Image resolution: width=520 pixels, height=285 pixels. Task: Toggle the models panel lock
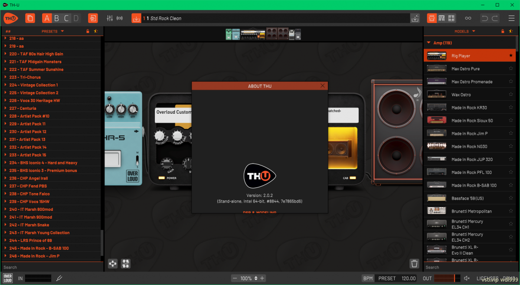tap(503, 31)
